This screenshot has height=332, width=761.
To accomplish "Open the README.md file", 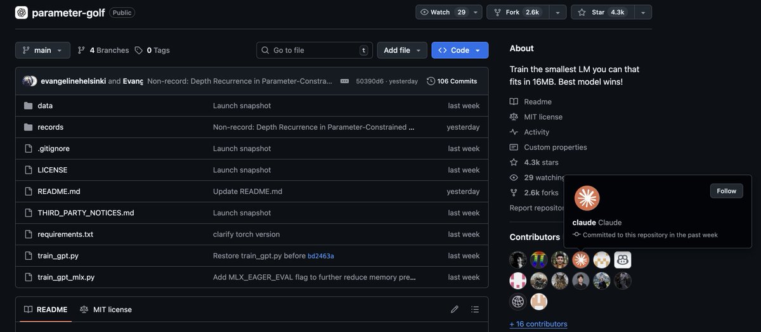I will 59,191.
